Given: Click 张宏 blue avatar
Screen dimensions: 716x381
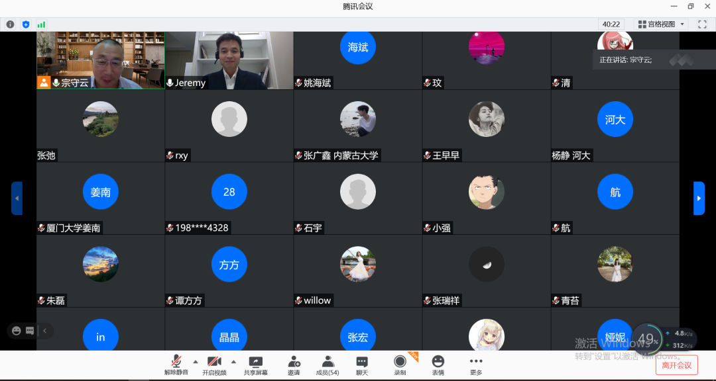Looking at the screenshot, I should click(x=358, y=335).
